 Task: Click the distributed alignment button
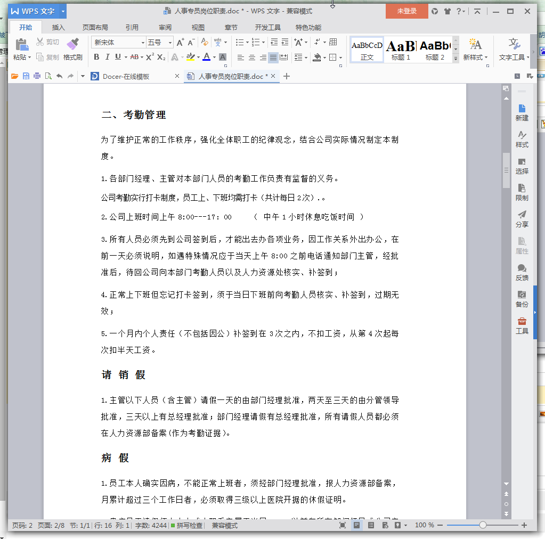[284, 58]
